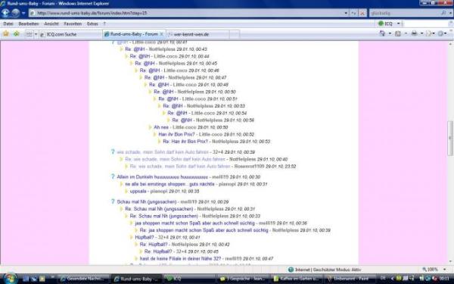Viewport: 454px width, 284px height.
Task: Click the browser Back arrow button
Action: pos(5,13)
